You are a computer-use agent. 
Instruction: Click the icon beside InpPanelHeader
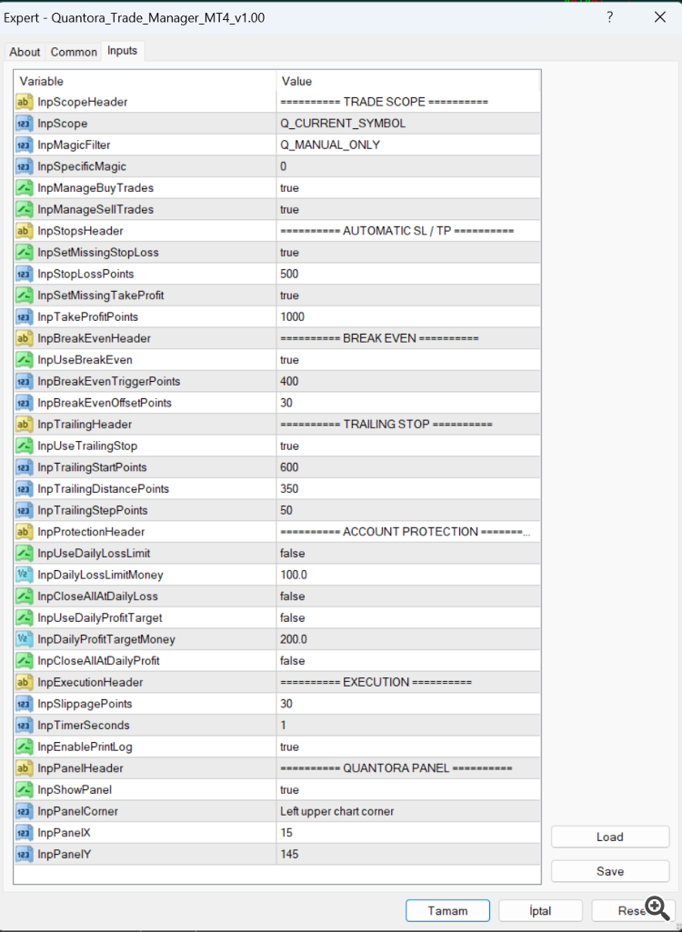[x=24, y=768]
